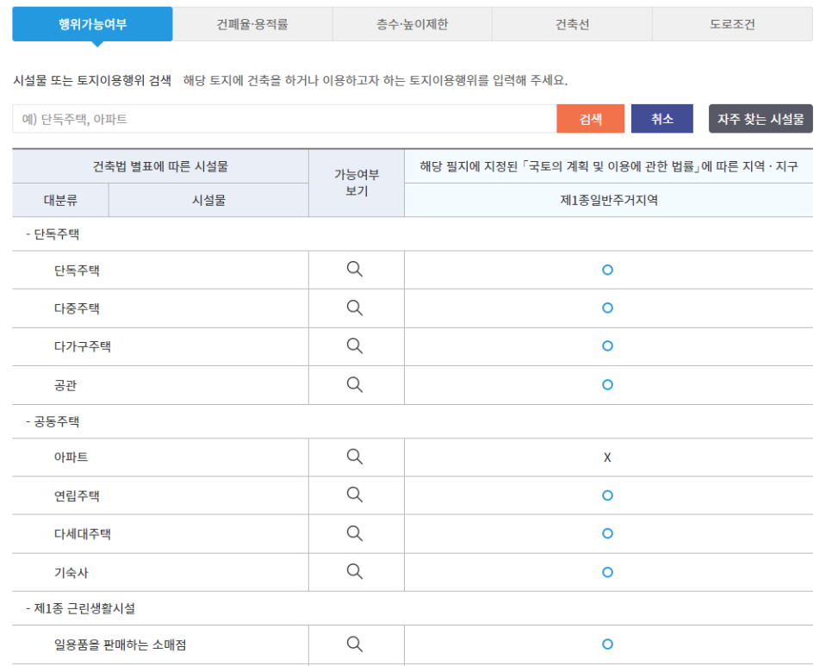Focus the facility search input field

click(x=284, y=118)
